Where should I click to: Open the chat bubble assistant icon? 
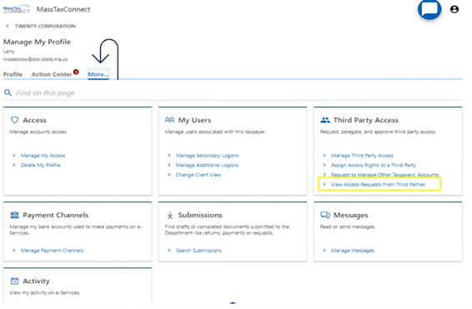pos(429,8)
